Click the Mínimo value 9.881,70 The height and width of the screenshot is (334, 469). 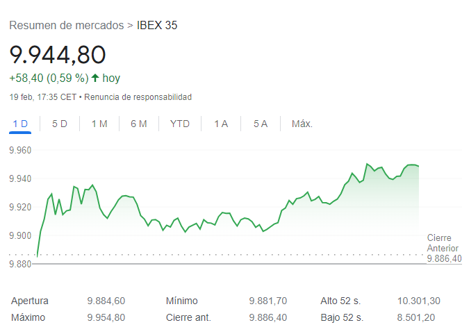click(x=268, y=301)
